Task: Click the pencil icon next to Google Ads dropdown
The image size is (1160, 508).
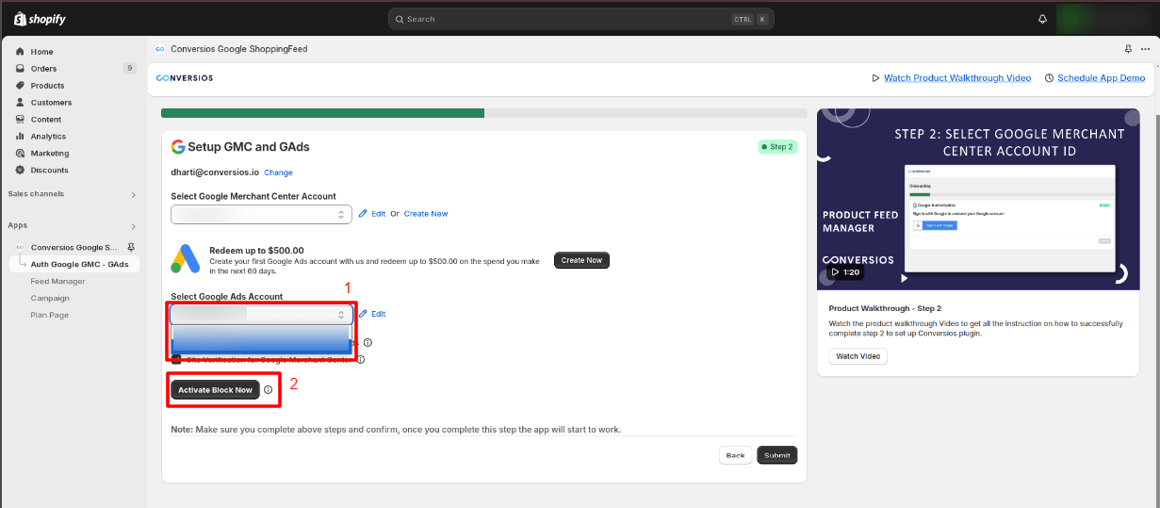Action: click(363, 314)
